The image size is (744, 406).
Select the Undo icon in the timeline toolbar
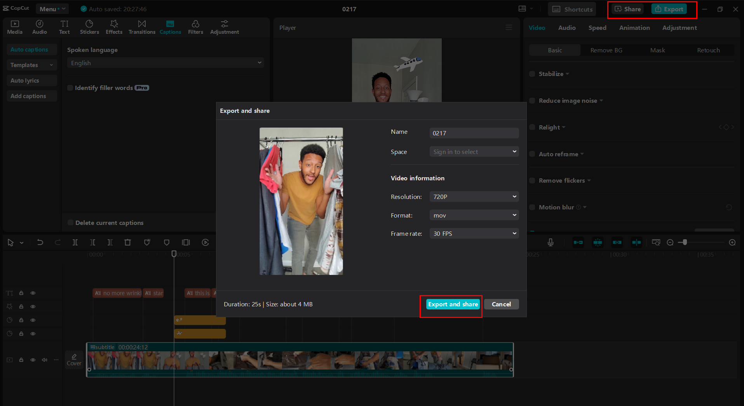click(40, 242)
